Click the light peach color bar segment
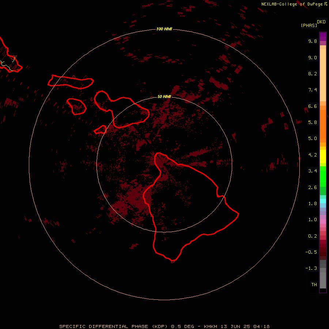Image resolution: width=329 pixels, height=329 pixels. click(x=323, y=75)
